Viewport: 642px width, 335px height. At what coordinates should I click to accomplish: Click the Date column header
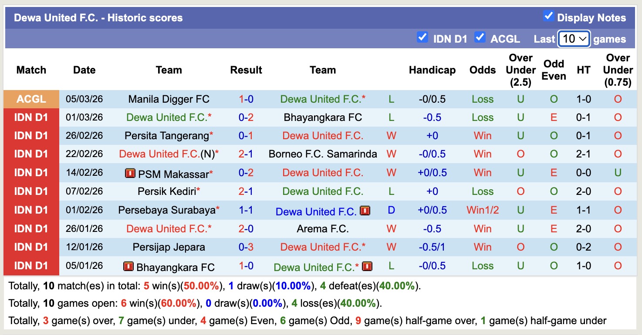click(84, 70)
